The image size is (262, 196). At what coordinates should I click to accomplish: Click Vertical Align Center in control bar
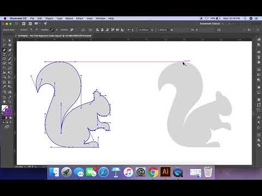[x=117, y=29]
